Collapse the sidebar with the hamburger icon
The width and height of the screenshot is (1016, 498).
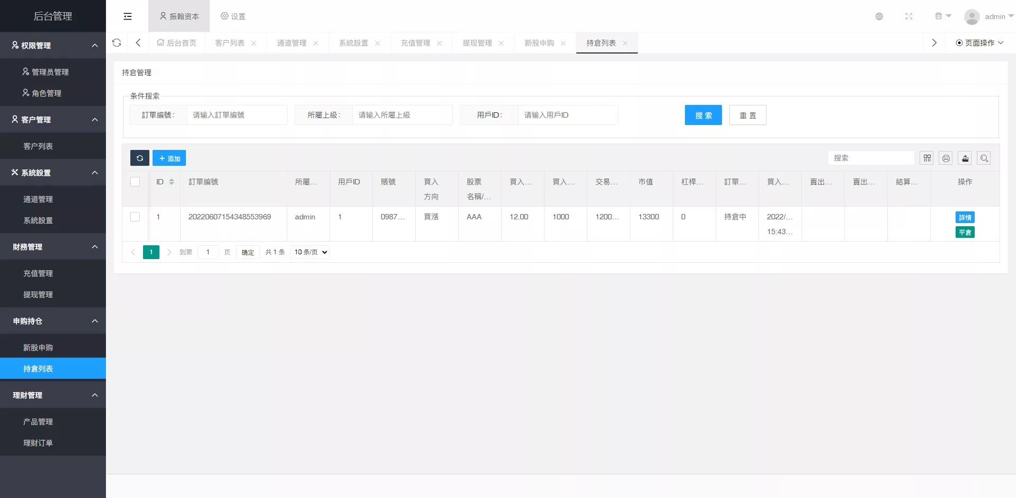[x=128, y=16]
